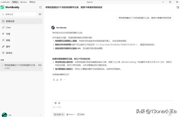Open the Window menu
The image size is (180, 117).
coord(24,2)
